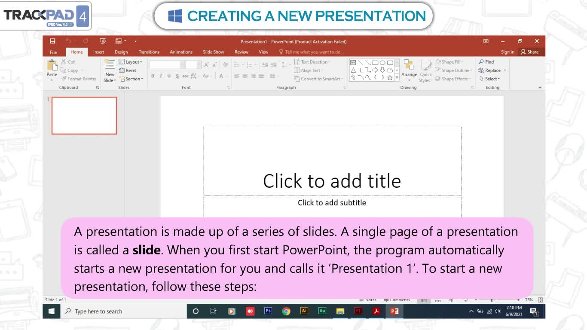Open Clipboard dialog launcher

(98, 88)
